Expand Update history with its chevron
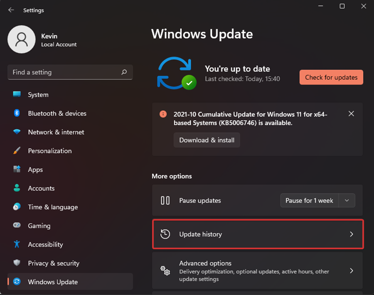 [351, 234]
